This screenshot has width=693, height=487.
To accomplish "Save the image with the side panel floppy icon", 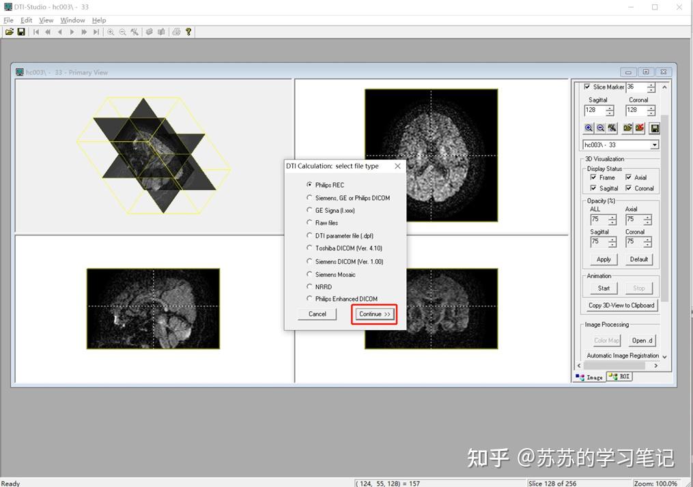I will tap(654, 128).
